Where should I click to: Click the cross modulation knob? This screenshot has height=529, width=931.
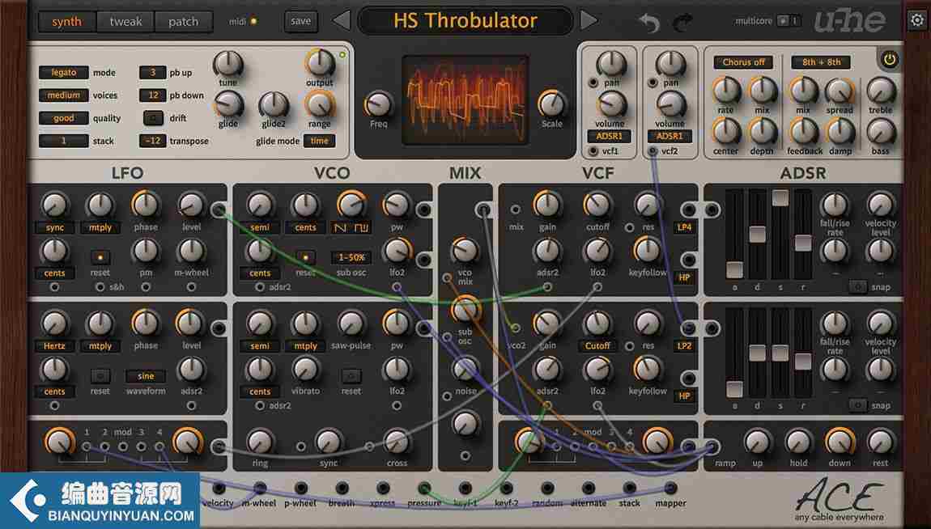[x=397, y=442]
